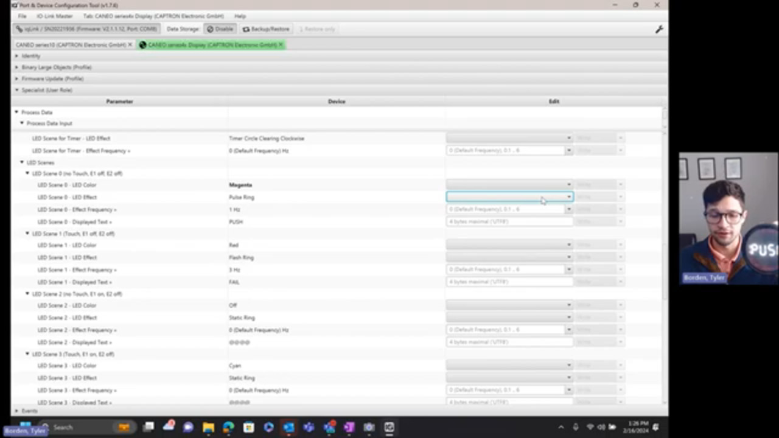Open LED Scene 0 LED Effect dropdown
The width and height of the screenshot is (779, 438).
pyautogui.click(x=568, y=197)
